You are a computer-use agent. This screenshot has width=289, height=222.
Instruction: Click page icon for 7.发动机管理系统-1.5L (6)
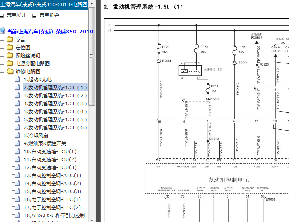coord(17,127)
